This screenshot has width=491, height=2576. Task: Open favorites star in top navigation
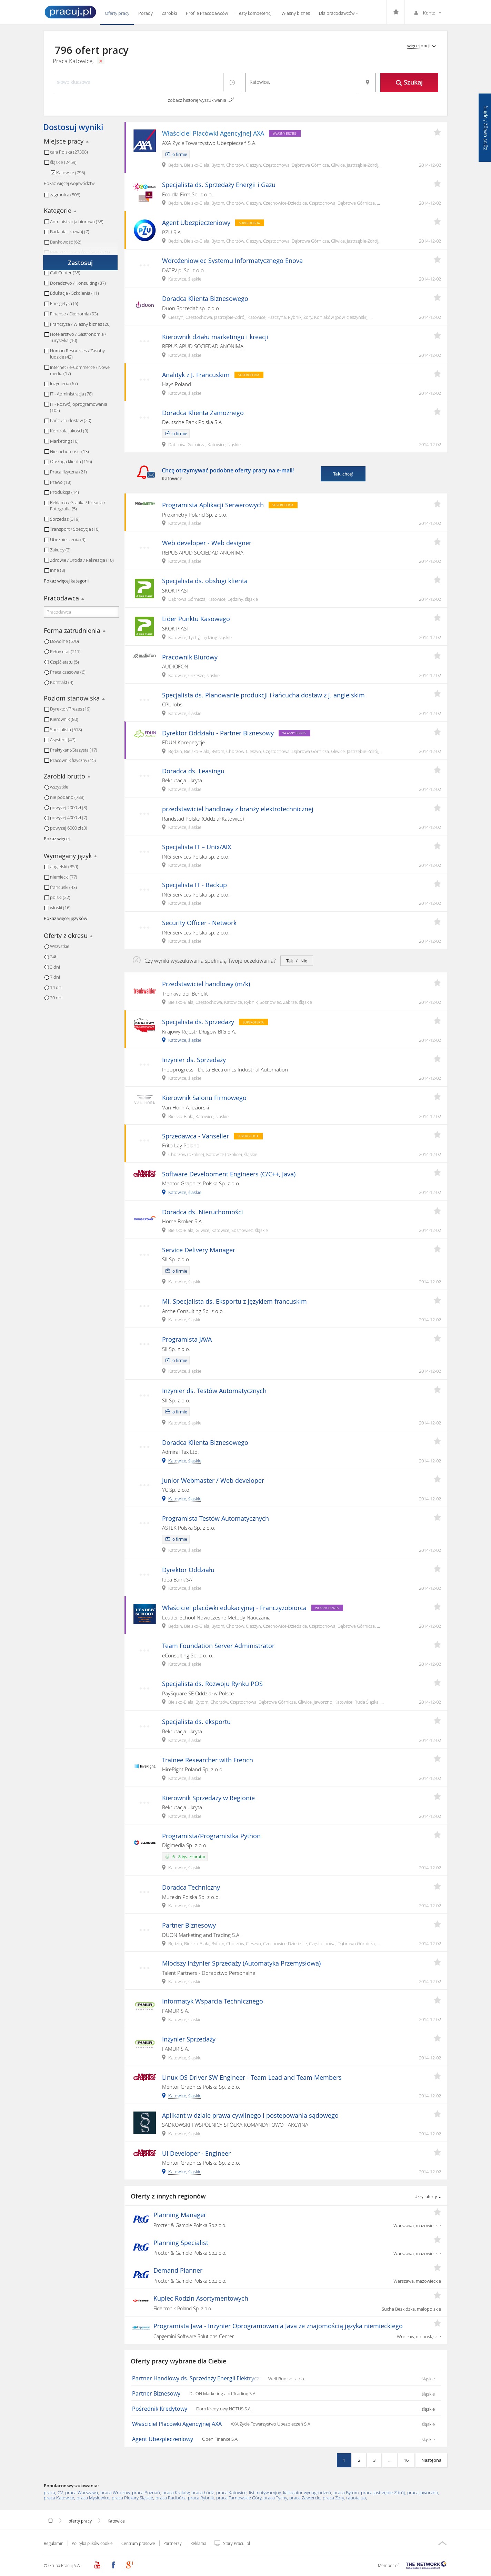pyautogui.click(x=396, y=13)
